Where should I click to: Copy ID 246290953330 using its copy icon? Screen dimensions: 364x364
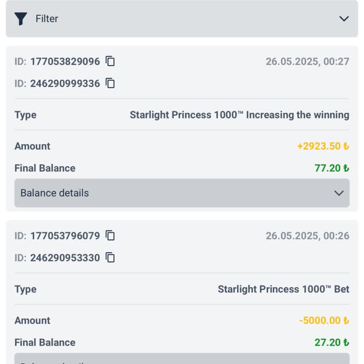point(110,258)
